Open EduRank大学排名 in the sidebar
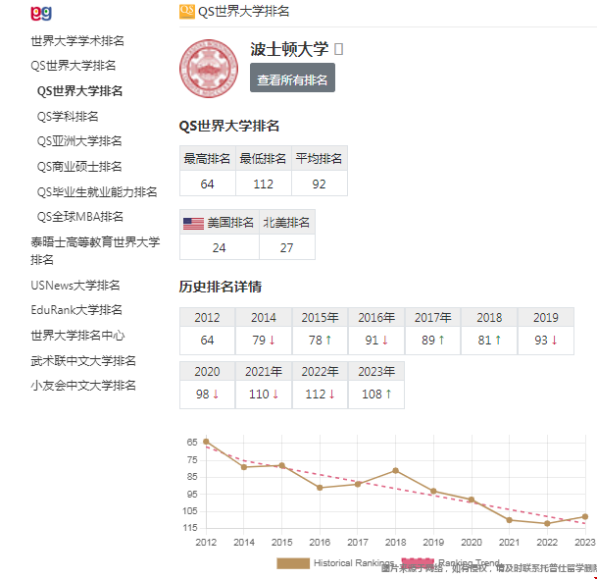This screenshot has height=579, width=597. [x=76, y=310]
